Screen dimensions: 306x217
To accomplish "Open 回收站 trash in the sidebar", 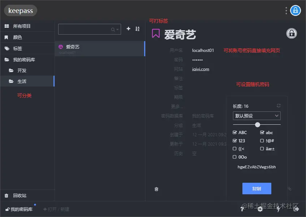I will point(27,195).
